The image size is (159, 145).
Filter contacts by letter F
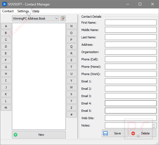6,60
